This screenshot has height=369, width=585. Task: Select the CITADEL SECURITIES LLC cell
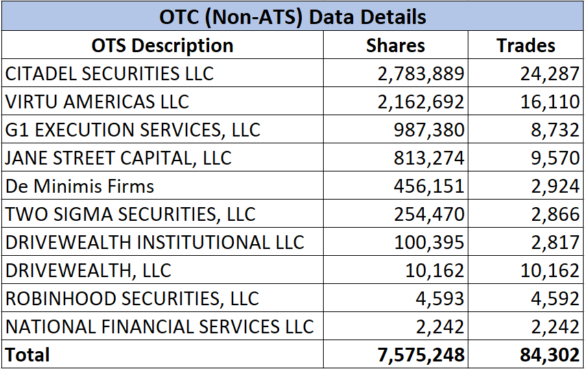point(110,73)
